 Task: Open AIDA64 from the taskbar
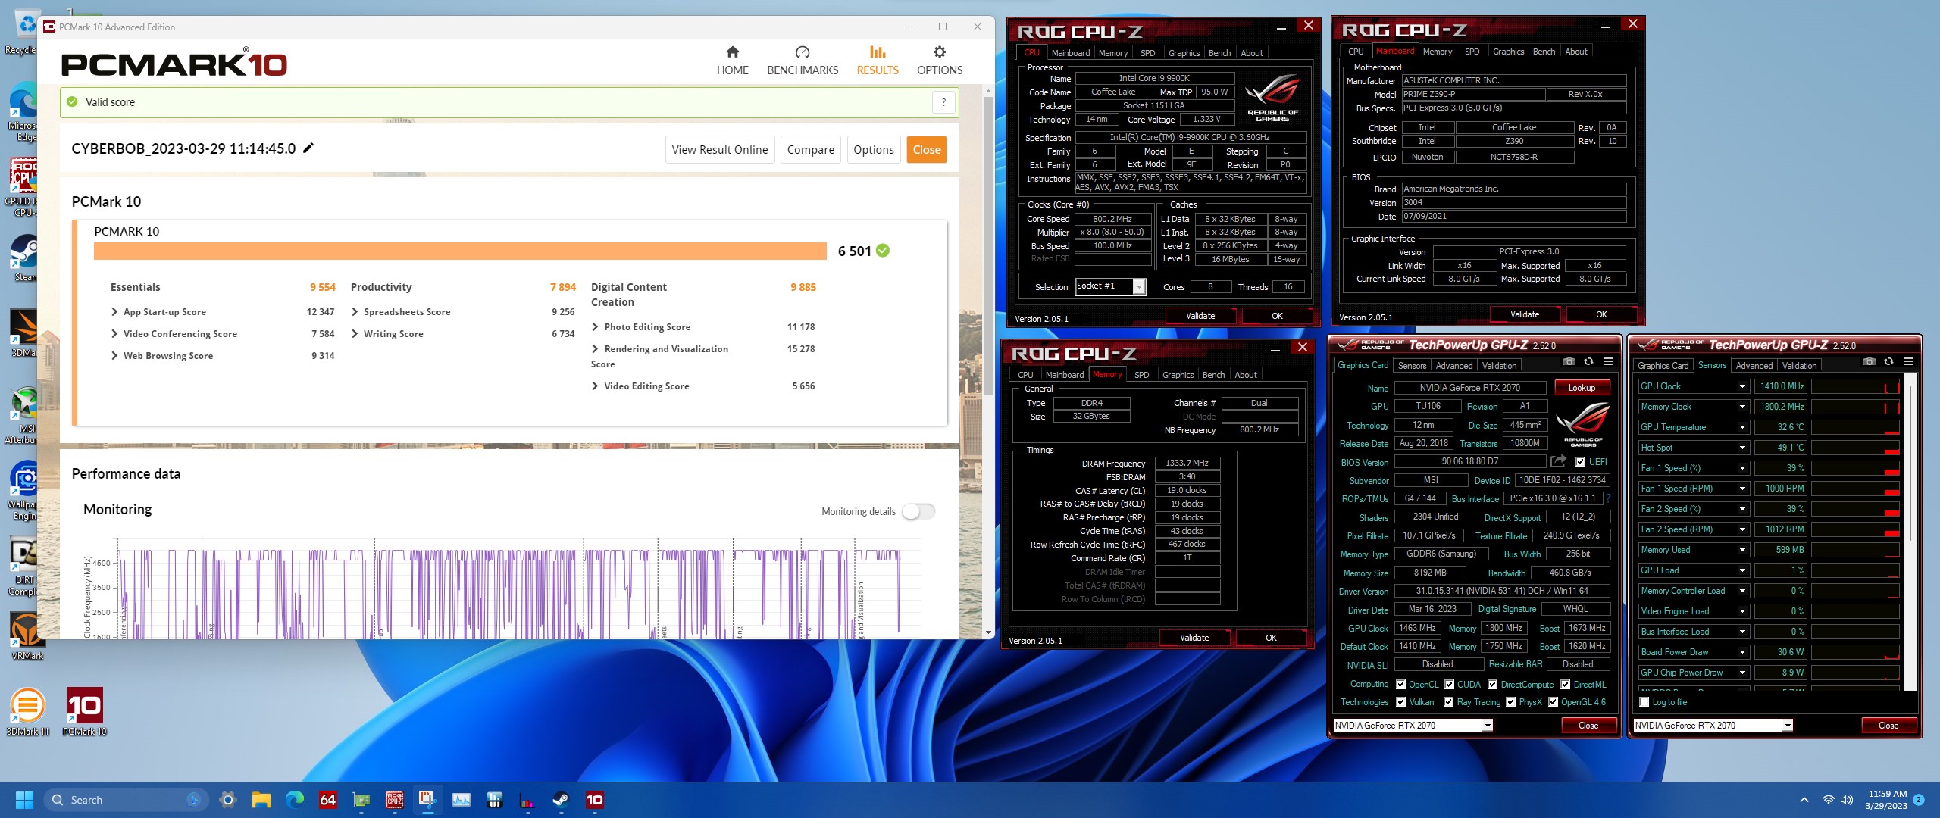[x=327, y=800]
